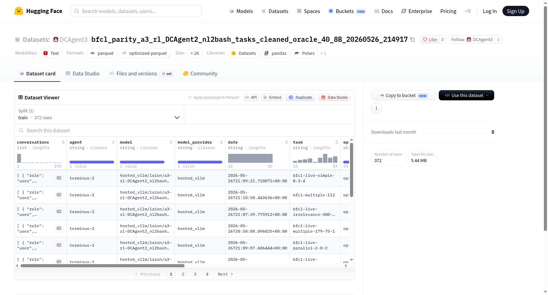Open Models in the top navigation
The height and width of the screenshot is (295, 548).
point(241,11)
